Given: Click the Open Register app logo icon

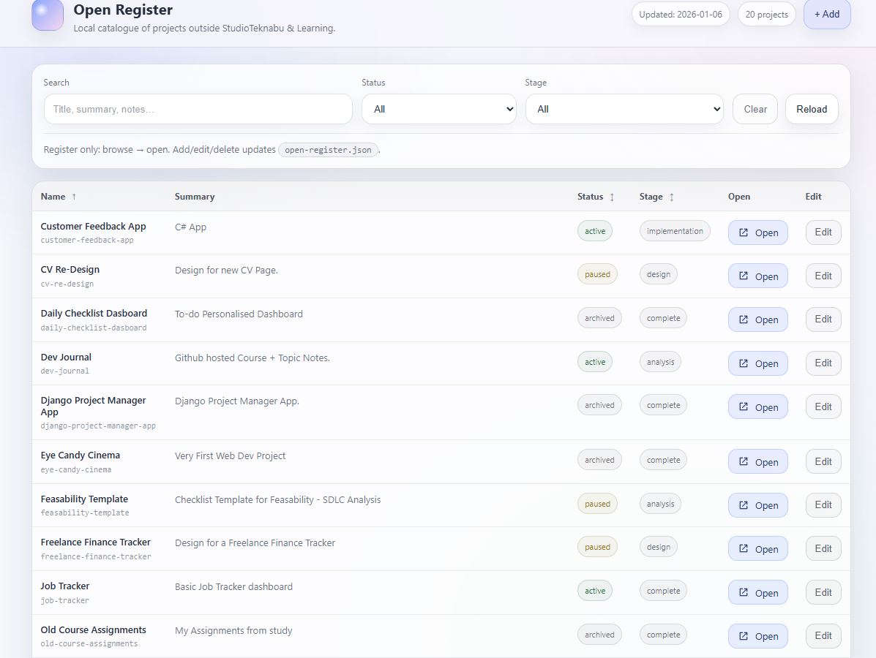Looking at the screenshot, I should 47,15.
